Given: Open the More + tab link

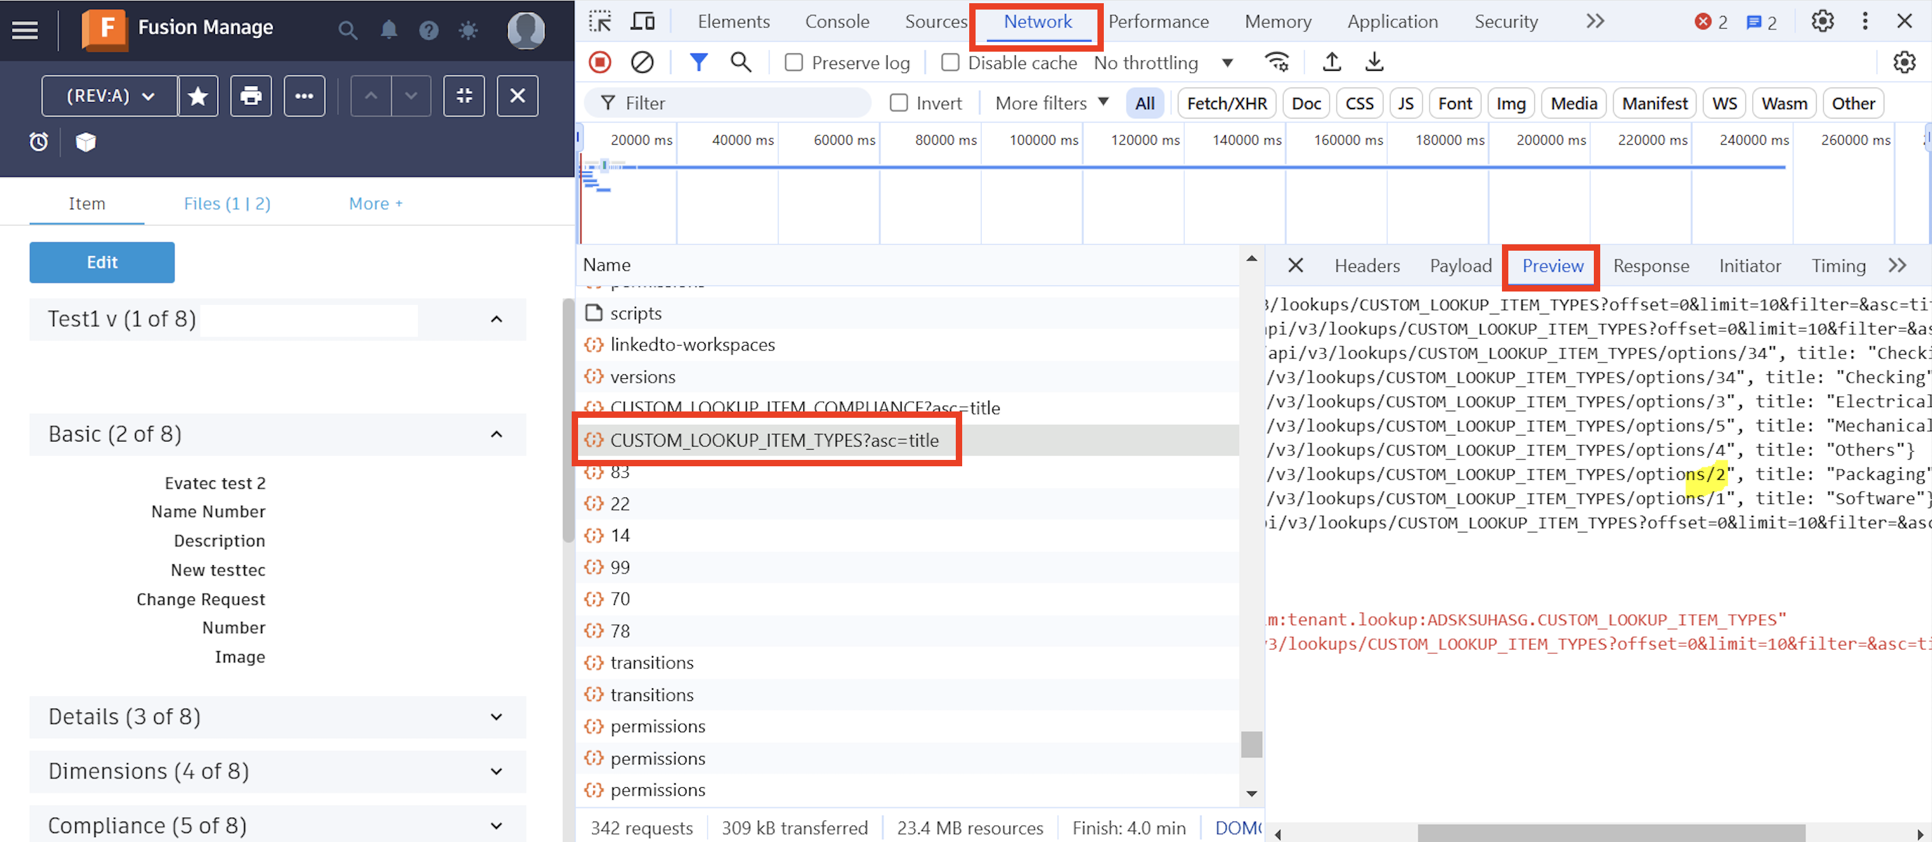Looking at the screenshot, I should pos(376,203).
